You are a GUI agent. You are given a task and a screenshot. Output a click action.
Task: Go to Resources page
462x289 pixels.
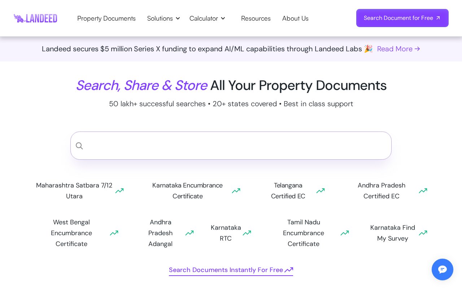pos(256,18)
